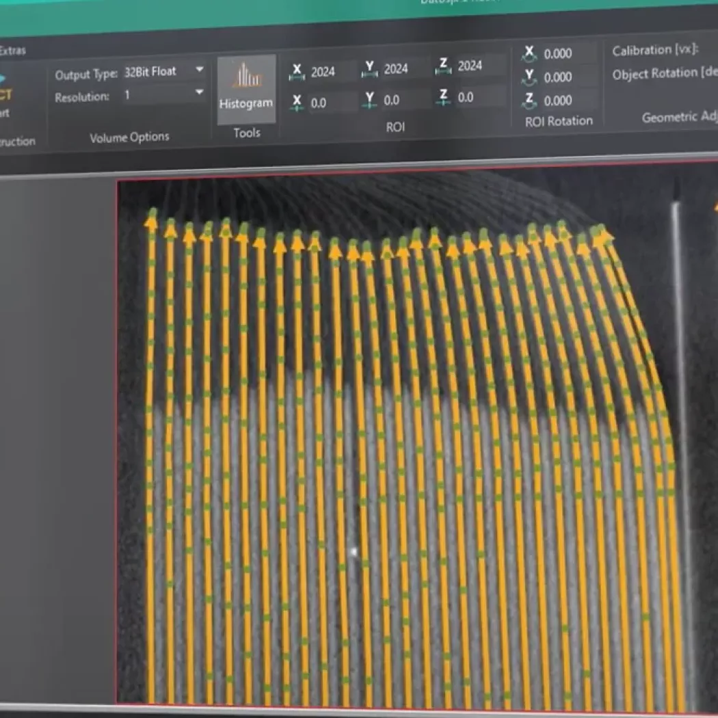The width and height of the screenshot is (718, 718).
Task: Click the Start CT reconstruction arrow icon
Action: click(3, 79)
